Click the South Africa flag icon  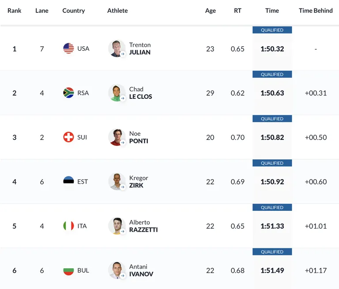pos(68,93)
